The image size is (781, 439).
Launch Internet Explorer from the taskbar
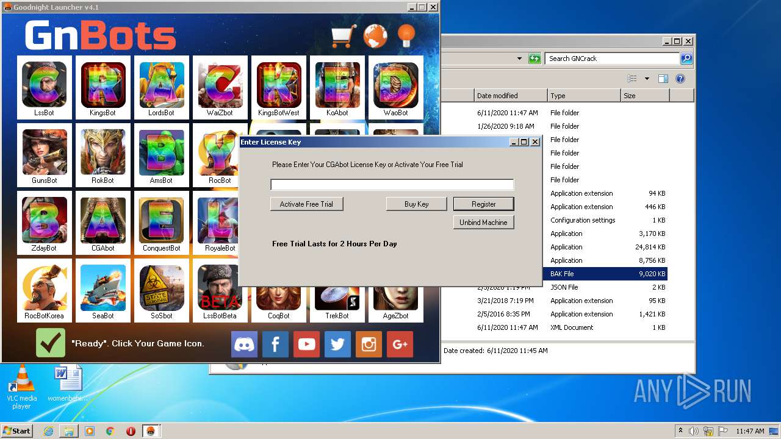(49, 431)
